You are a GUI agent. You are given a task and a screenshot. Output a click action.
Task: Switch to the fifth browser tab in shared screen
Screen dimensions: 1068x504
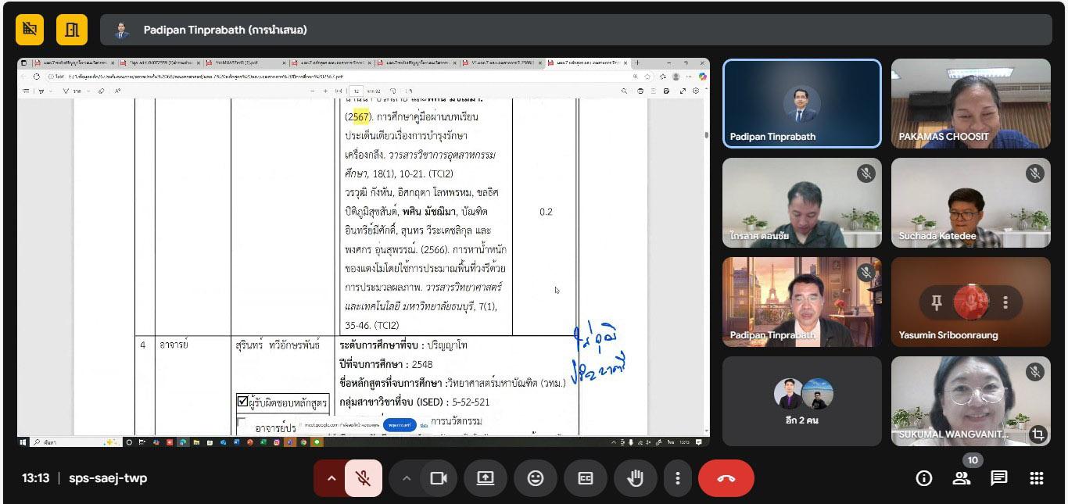tap(418, 63)
